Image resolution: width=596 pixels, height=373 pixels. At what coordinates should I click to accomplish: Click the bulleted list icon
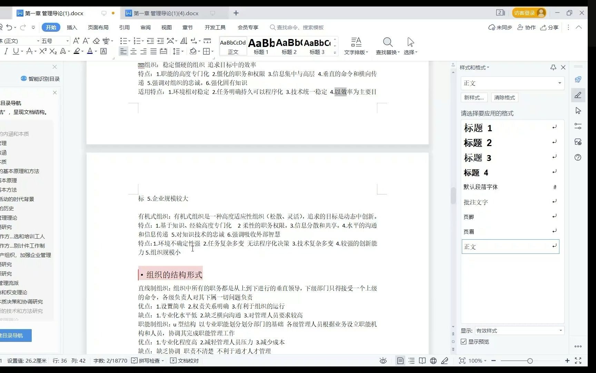click(x=123, y=41)
